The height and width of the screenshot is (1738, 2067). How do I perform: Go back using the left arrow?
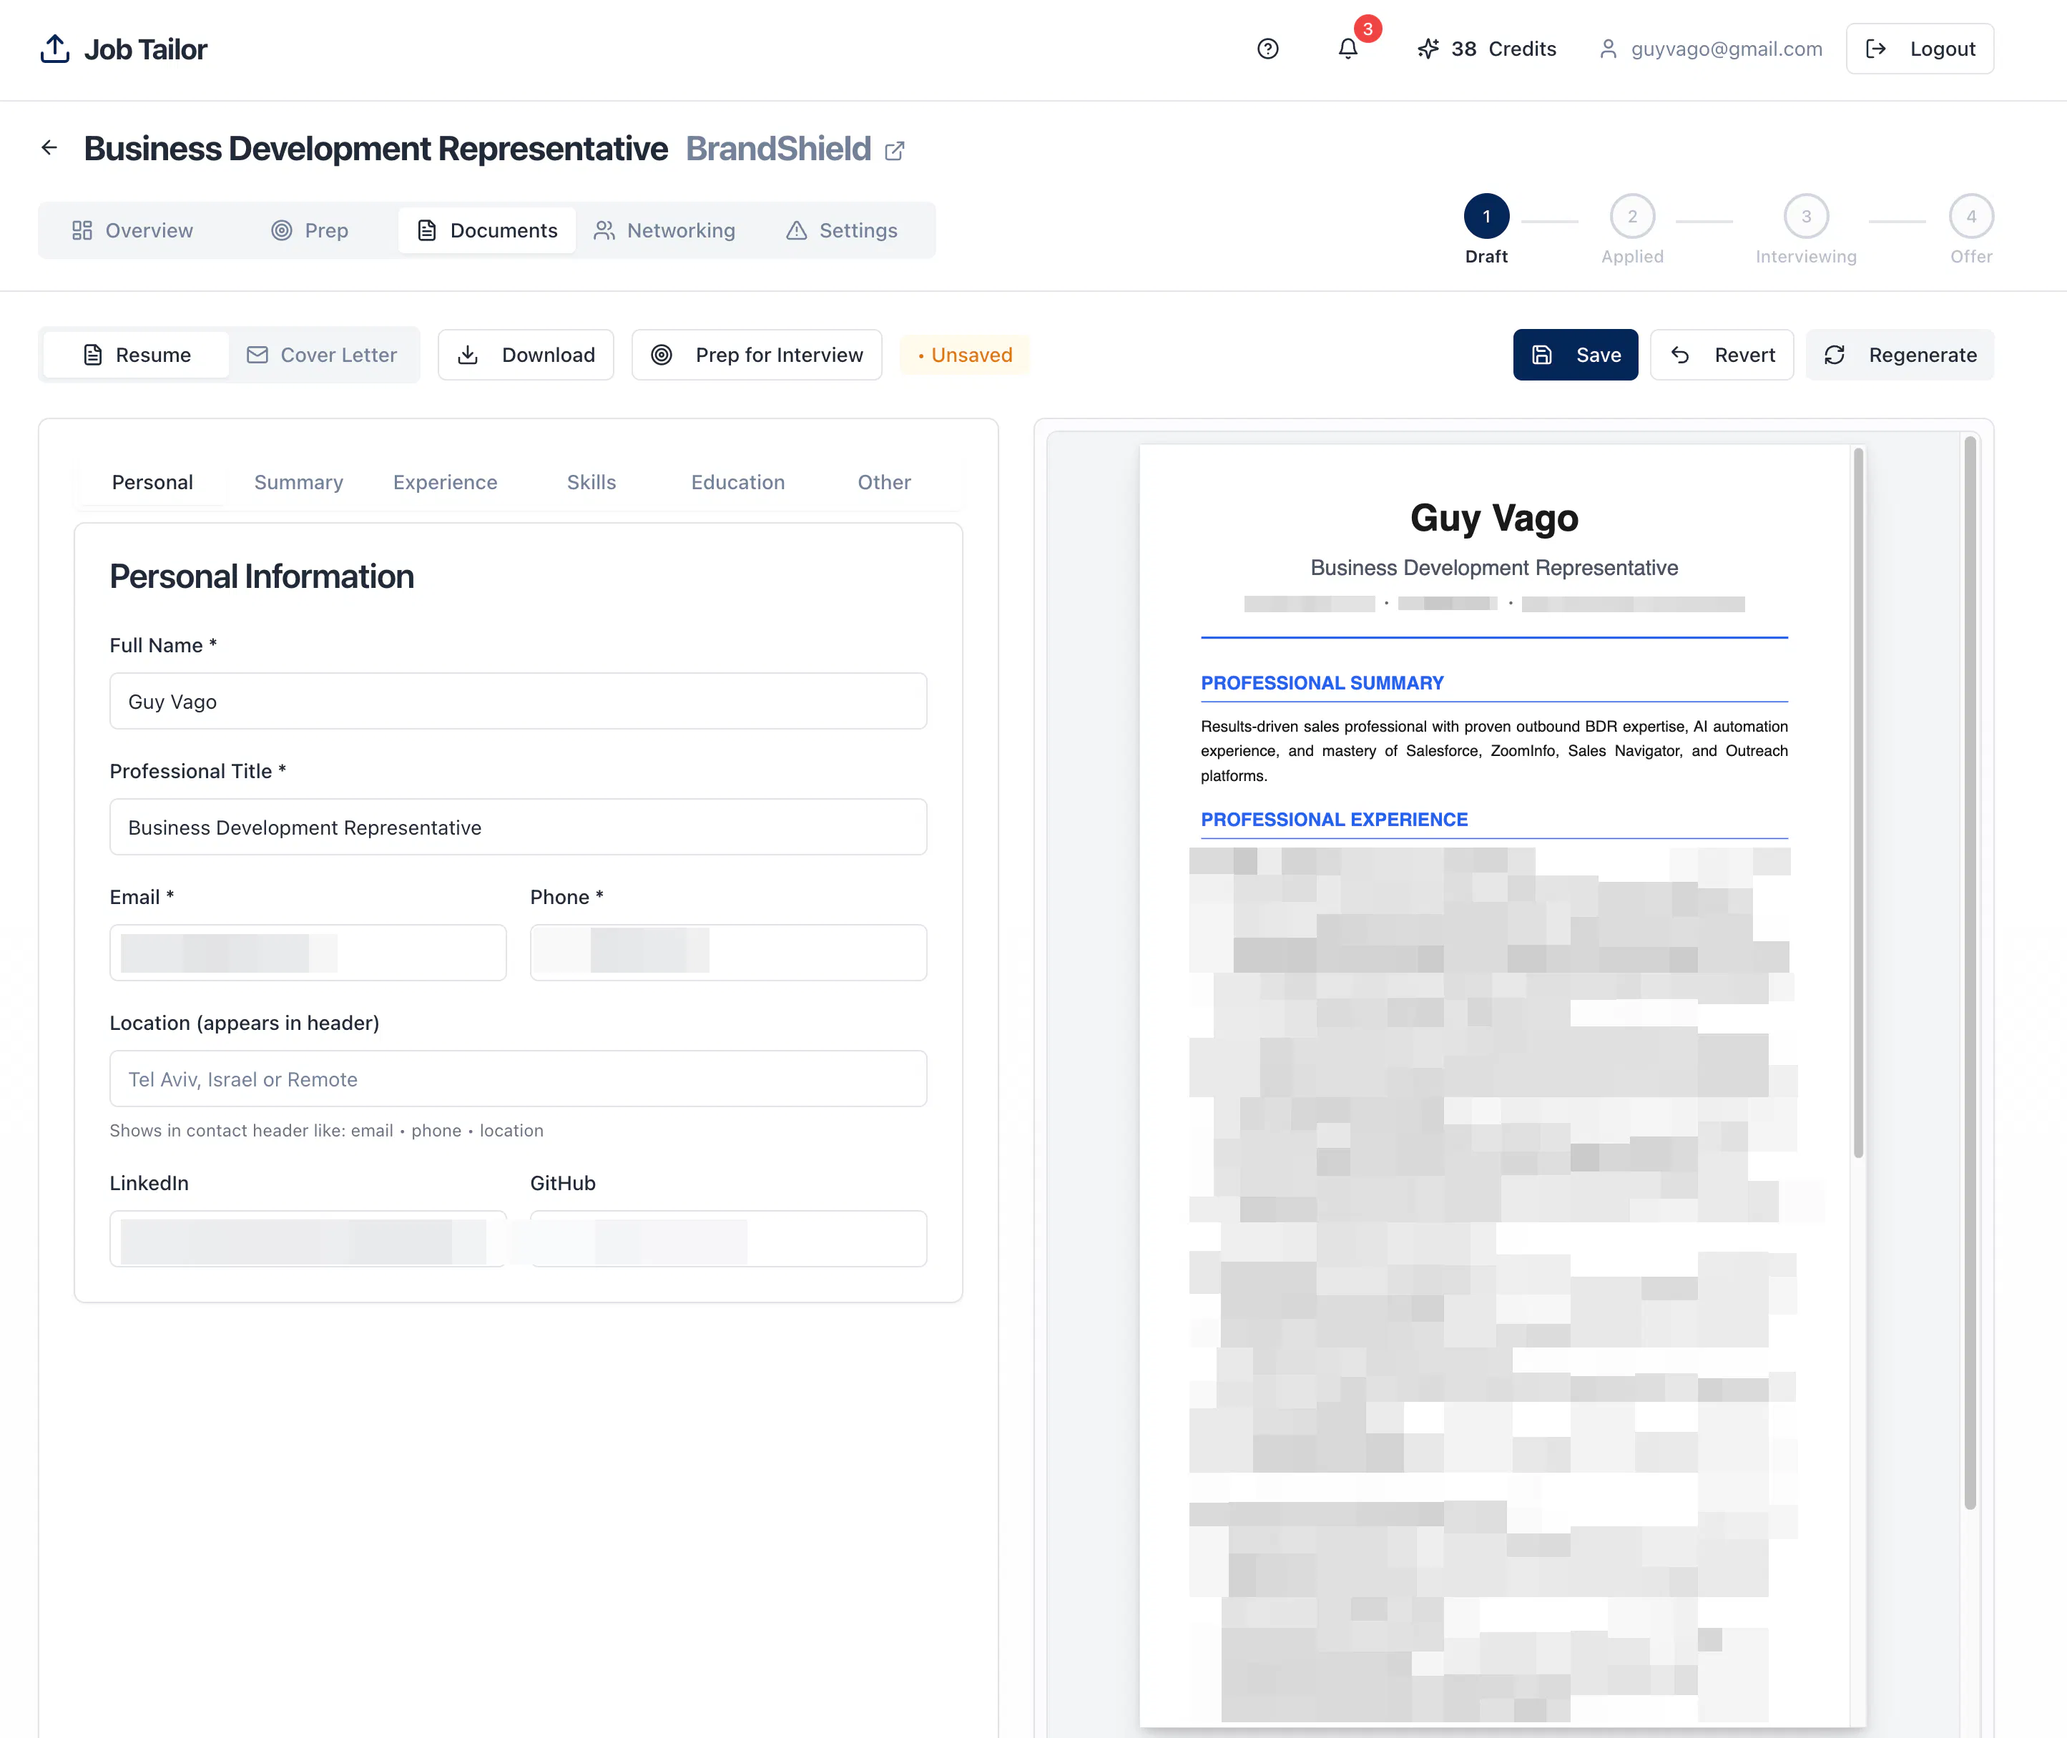pyautogui.click(x=49, y=148)
